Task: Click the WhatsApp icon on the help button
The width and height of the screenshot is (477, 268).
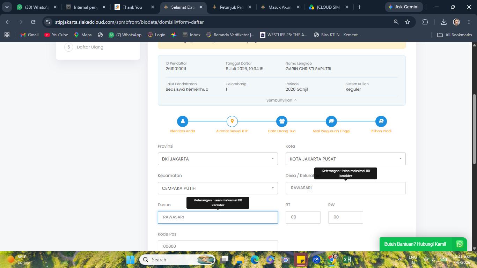Action: click(x=460, y=244)
